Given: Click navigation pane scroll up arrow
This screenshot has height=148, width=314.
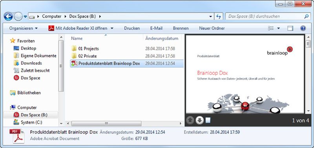Looking at the screenshot, I should point(61,37).
